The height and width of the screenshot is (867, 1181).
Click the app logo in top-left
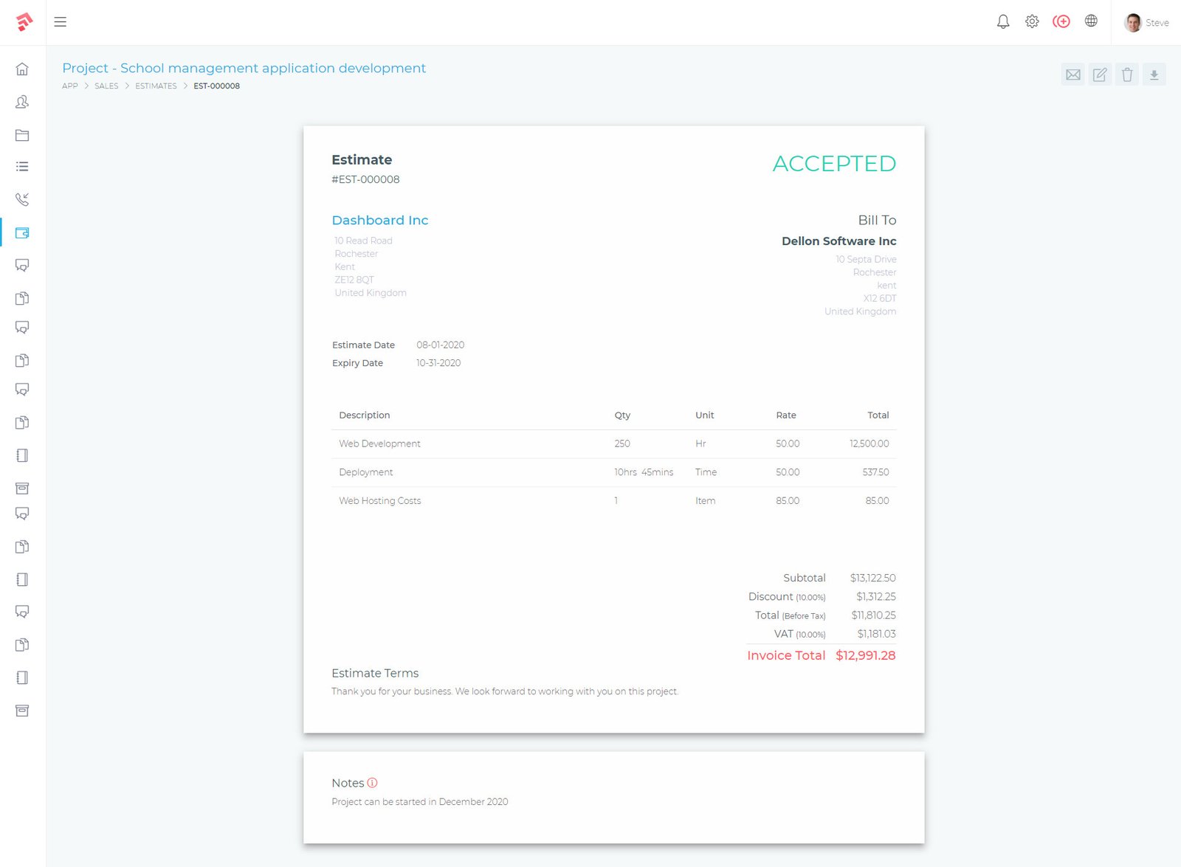[24, 22]
